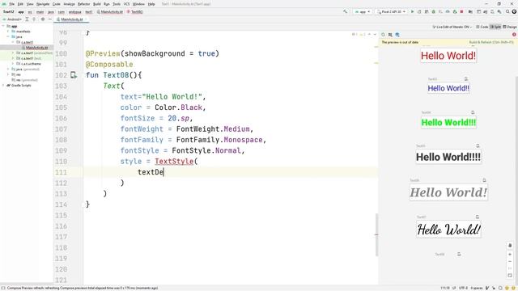Viewport: 518px width, 291px height.
Task: Open the Navigate menu
Action: [x=43, y=4]
